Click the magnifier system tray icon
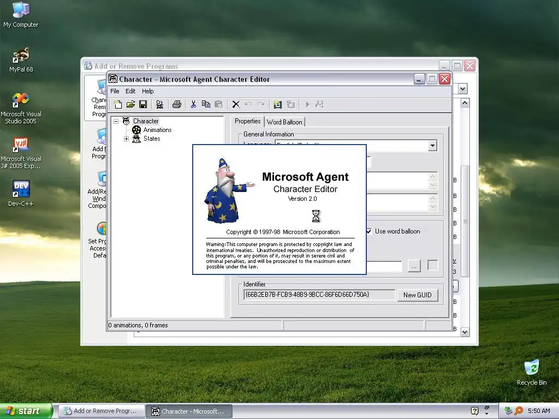559x419 pixels. click(519, 411)
